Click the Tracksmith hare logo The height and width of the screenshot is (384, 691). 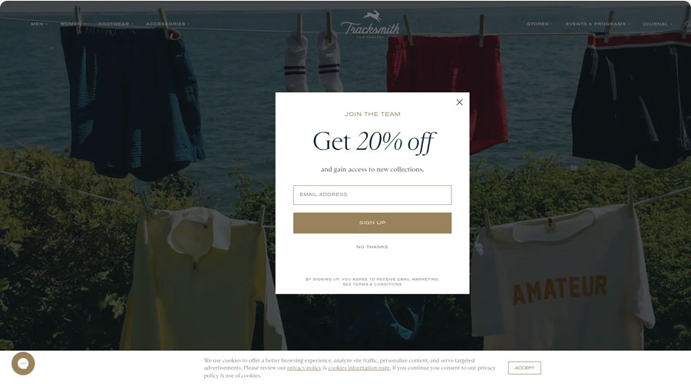(370, 25)
